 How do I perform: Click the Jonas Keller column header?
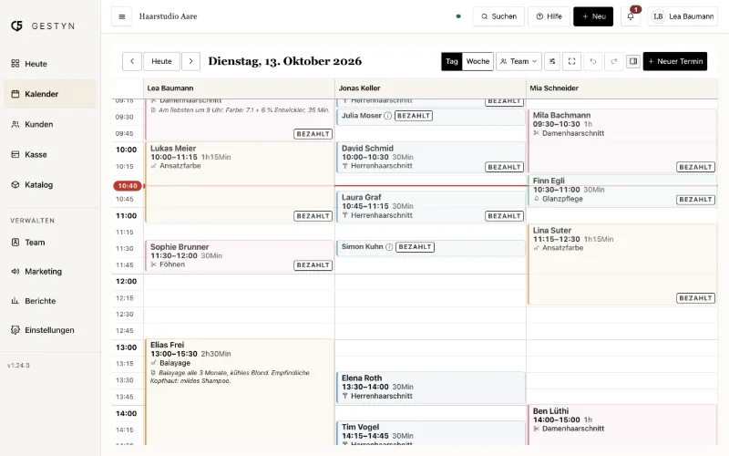coord(430,88)
